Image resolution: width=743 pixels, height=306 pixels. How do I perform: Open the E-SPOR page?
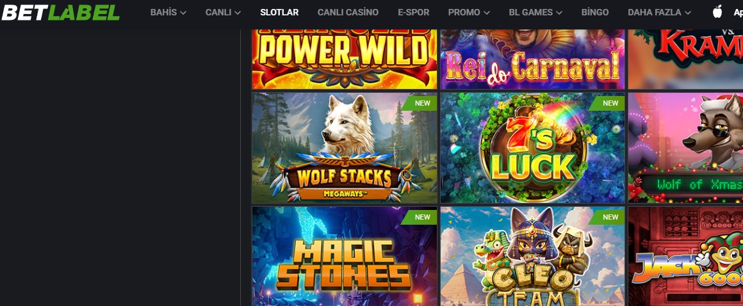click(x=413, y=12)
